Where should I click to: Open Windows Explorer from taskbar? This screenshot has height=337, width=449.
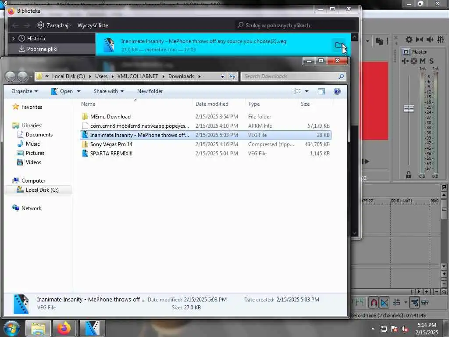pyautogui.click(x=38, y=328)
